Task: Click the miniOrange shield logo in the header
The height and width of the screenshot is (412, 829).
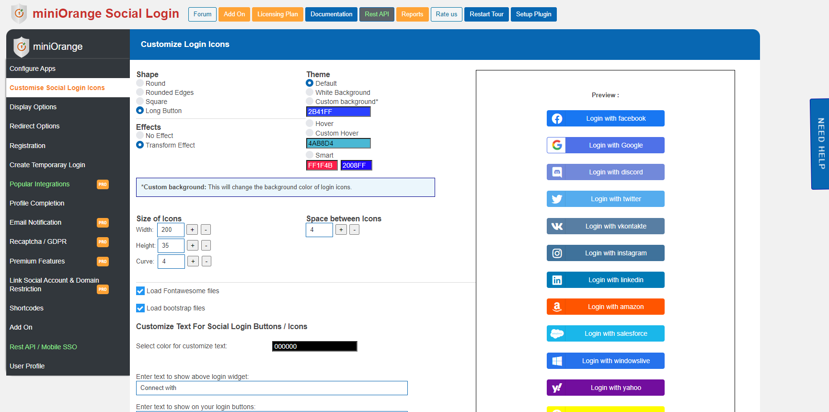Action: coord(19,13)
